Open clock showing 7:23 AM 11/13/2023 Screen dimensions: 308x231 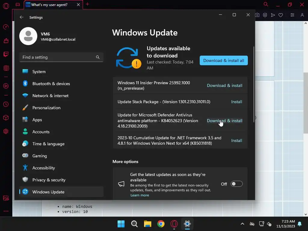pos(286,224)
